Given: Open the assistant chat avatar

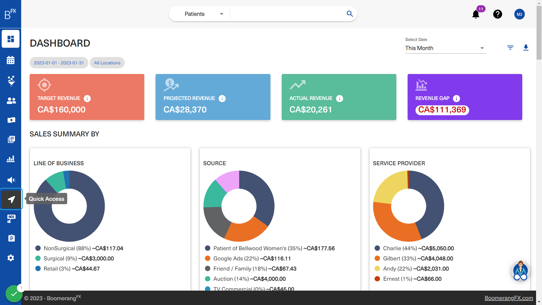Looking at the screenshot, I should pyautogui.click(x=521, y=271).
